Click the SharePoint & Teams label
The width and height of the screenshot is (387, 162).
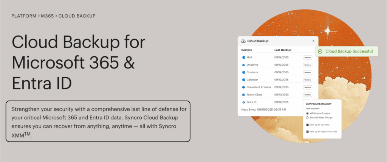pyautogui.click(x=259, y=87)
